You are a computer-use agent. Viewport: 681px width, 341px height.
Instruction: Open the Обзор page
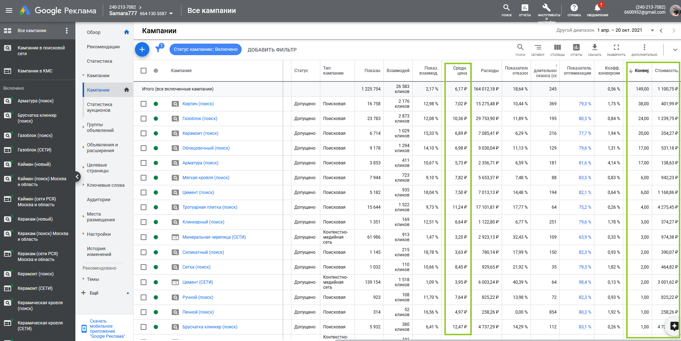pos(94,32)
